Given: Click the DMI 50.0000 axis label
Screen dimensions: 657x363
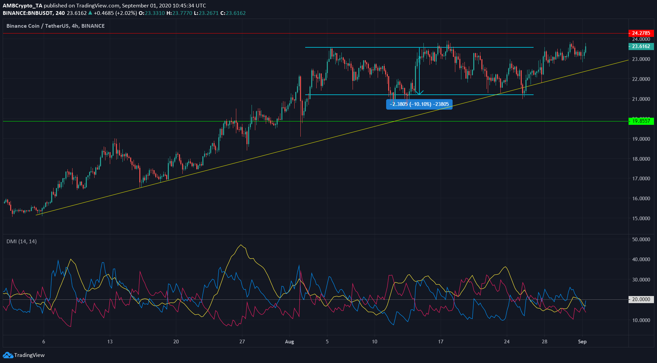Looking at the screenshot, I should (x=641, y=240).
